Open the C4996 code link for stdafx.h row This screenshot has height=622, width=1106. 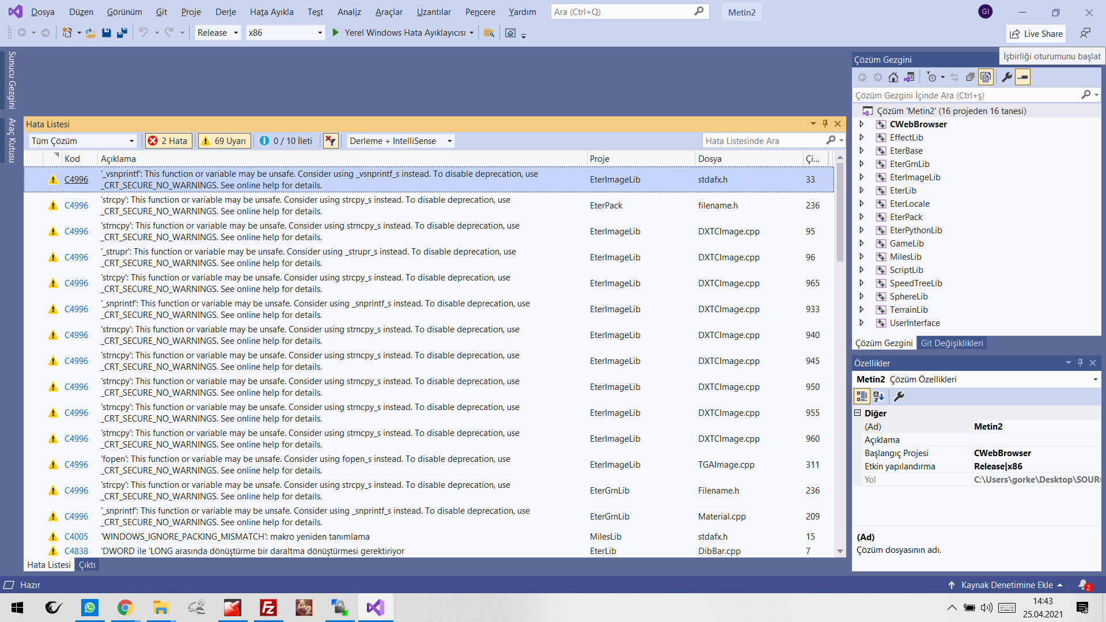(x=76, y=180)
